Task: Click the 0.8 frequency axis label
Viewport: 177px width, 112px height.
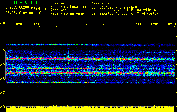Action: (2, 79)
